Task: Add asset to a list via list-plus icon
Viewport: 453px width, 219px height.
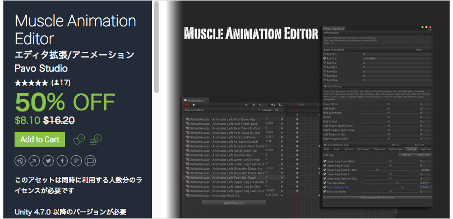Action: click(x=96, y=139)
